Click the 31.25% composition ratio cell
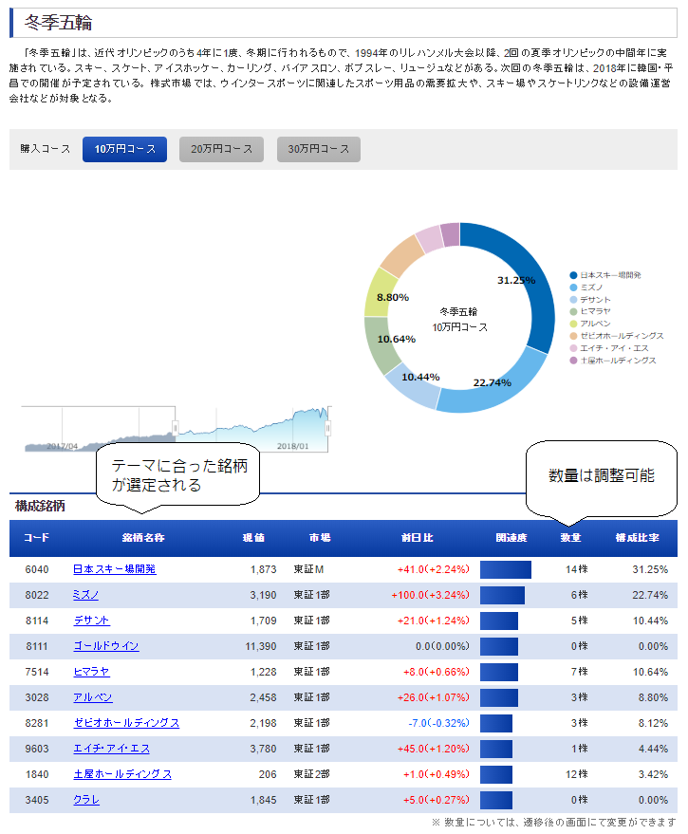The width and height of the screenshot is (688, 834). [x=650, y=569]
